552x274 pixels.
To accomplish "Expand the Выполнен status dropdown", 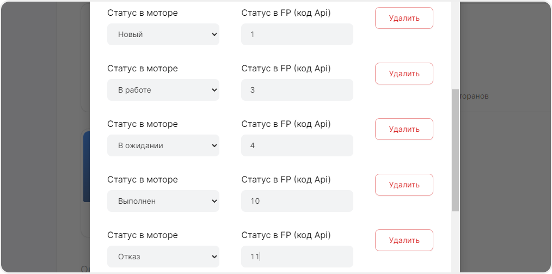I will (163, 201).
